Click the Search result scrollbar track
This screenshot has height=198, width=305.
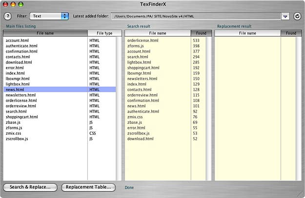pyautogui.click(x=208, y=109)
